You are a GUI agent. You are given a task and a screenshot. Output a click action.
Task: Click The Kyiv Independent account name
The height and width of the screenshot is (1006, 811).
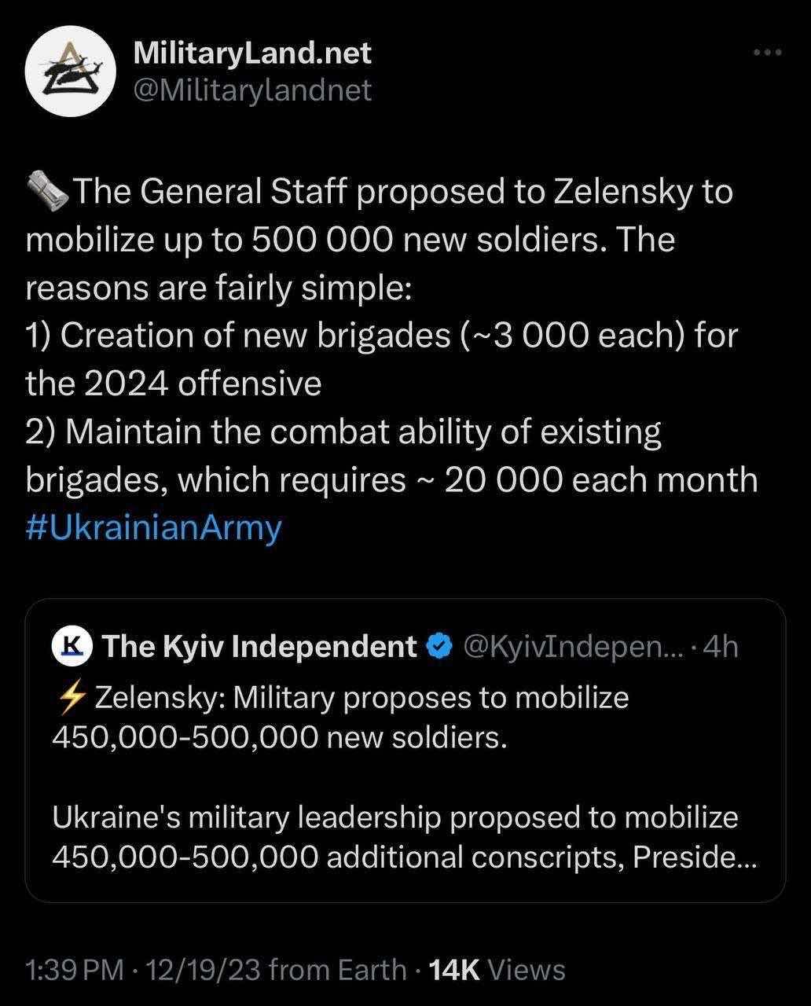(x=259, y=646)
